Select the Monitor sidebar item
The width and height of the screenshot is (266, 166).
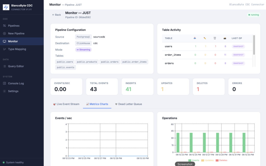22,41
